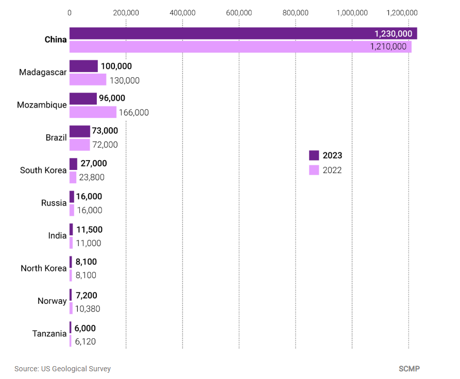Click the 1,230,000 value label

pos(393,33)
